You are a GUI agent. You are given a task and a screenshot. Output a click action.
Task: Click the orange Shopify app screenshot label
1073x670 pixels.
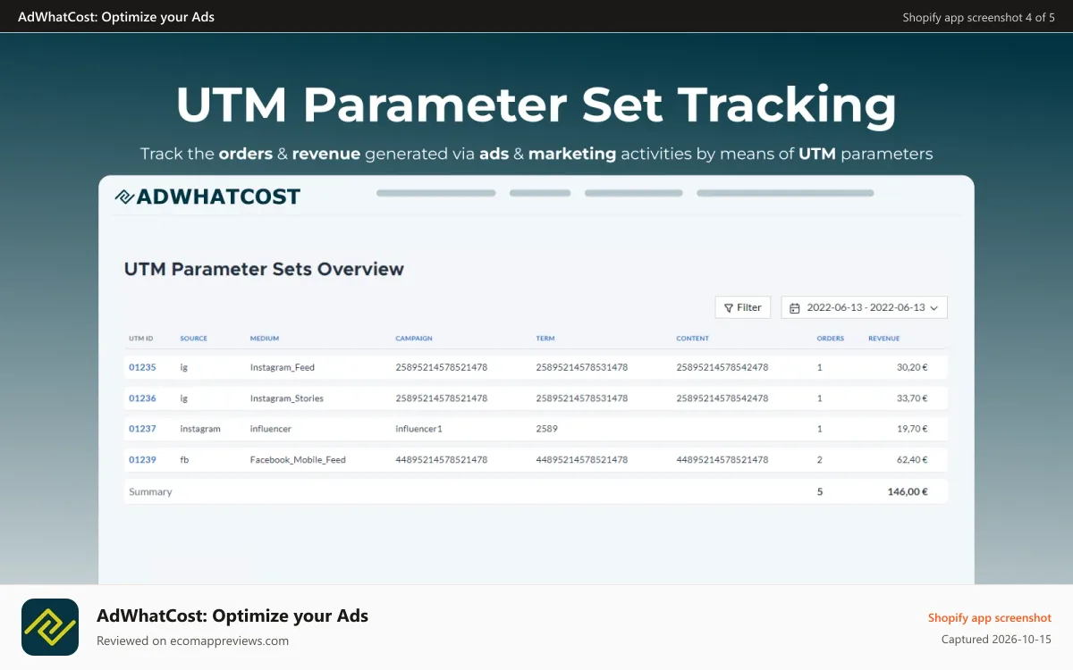tap(990, 618)
